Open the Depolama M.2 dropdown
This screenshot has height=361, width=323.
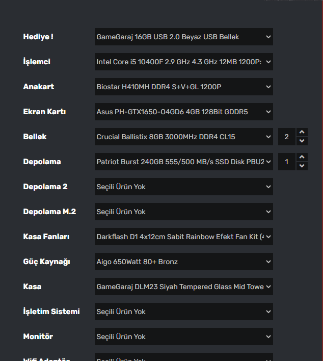tap(184, 212)
